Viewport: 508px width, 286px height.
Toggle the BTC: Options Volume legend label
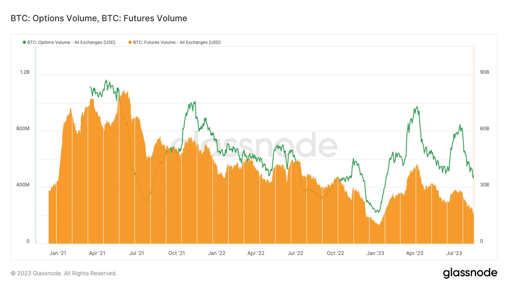(x=71, y=42)
